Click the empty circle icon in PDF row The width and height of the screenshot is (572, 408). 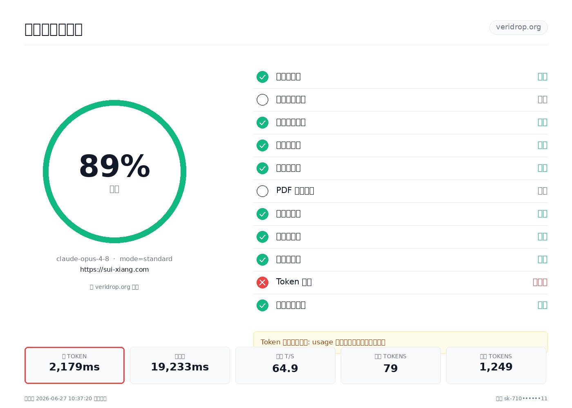[262, 191]
